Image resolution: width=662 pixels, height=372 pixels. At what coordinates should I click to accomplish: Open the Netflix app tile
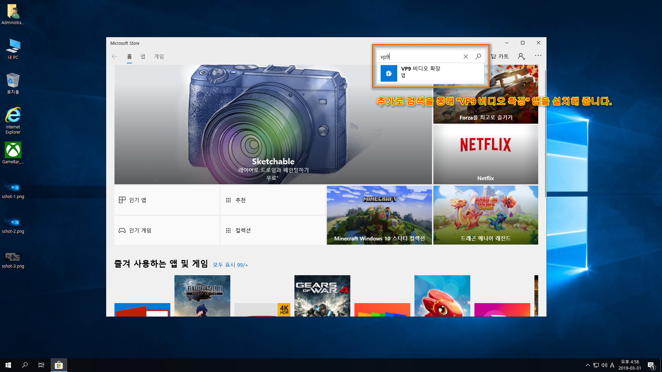(x=485, y=154)
